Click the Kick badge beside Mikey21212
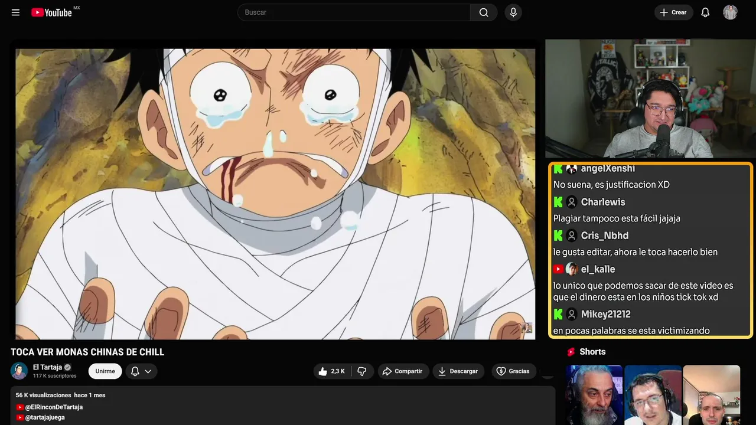 tap(558, 315)
